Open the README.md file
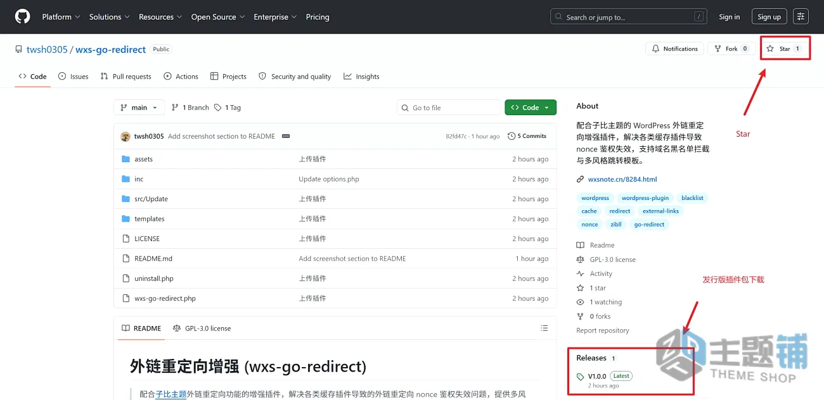This screenshot has width=824, height=400. pyautogui.click(x=153, y=259)
